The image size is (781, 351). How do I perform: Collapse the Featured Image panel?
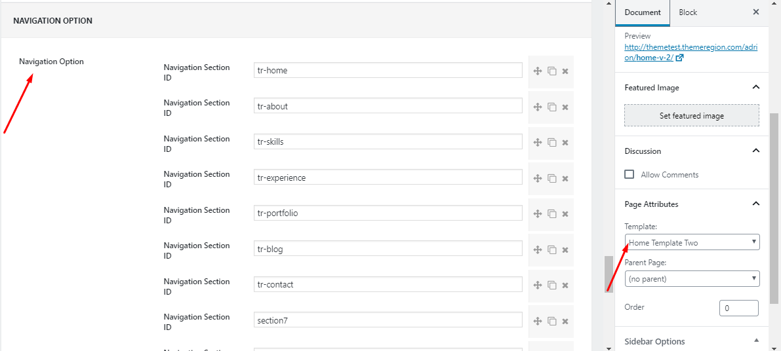(x=755, y=87)
